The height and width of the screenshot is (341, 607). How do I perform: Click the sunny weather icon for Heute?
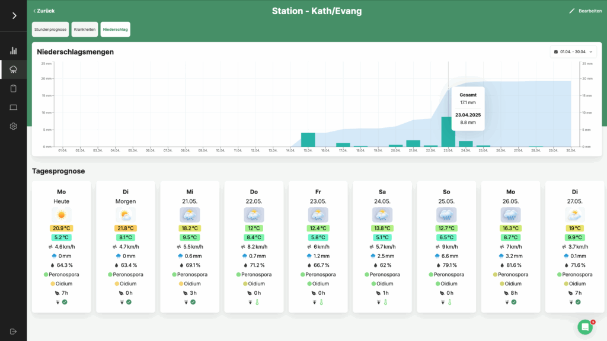pyautogui.click(x=62, y=215)
